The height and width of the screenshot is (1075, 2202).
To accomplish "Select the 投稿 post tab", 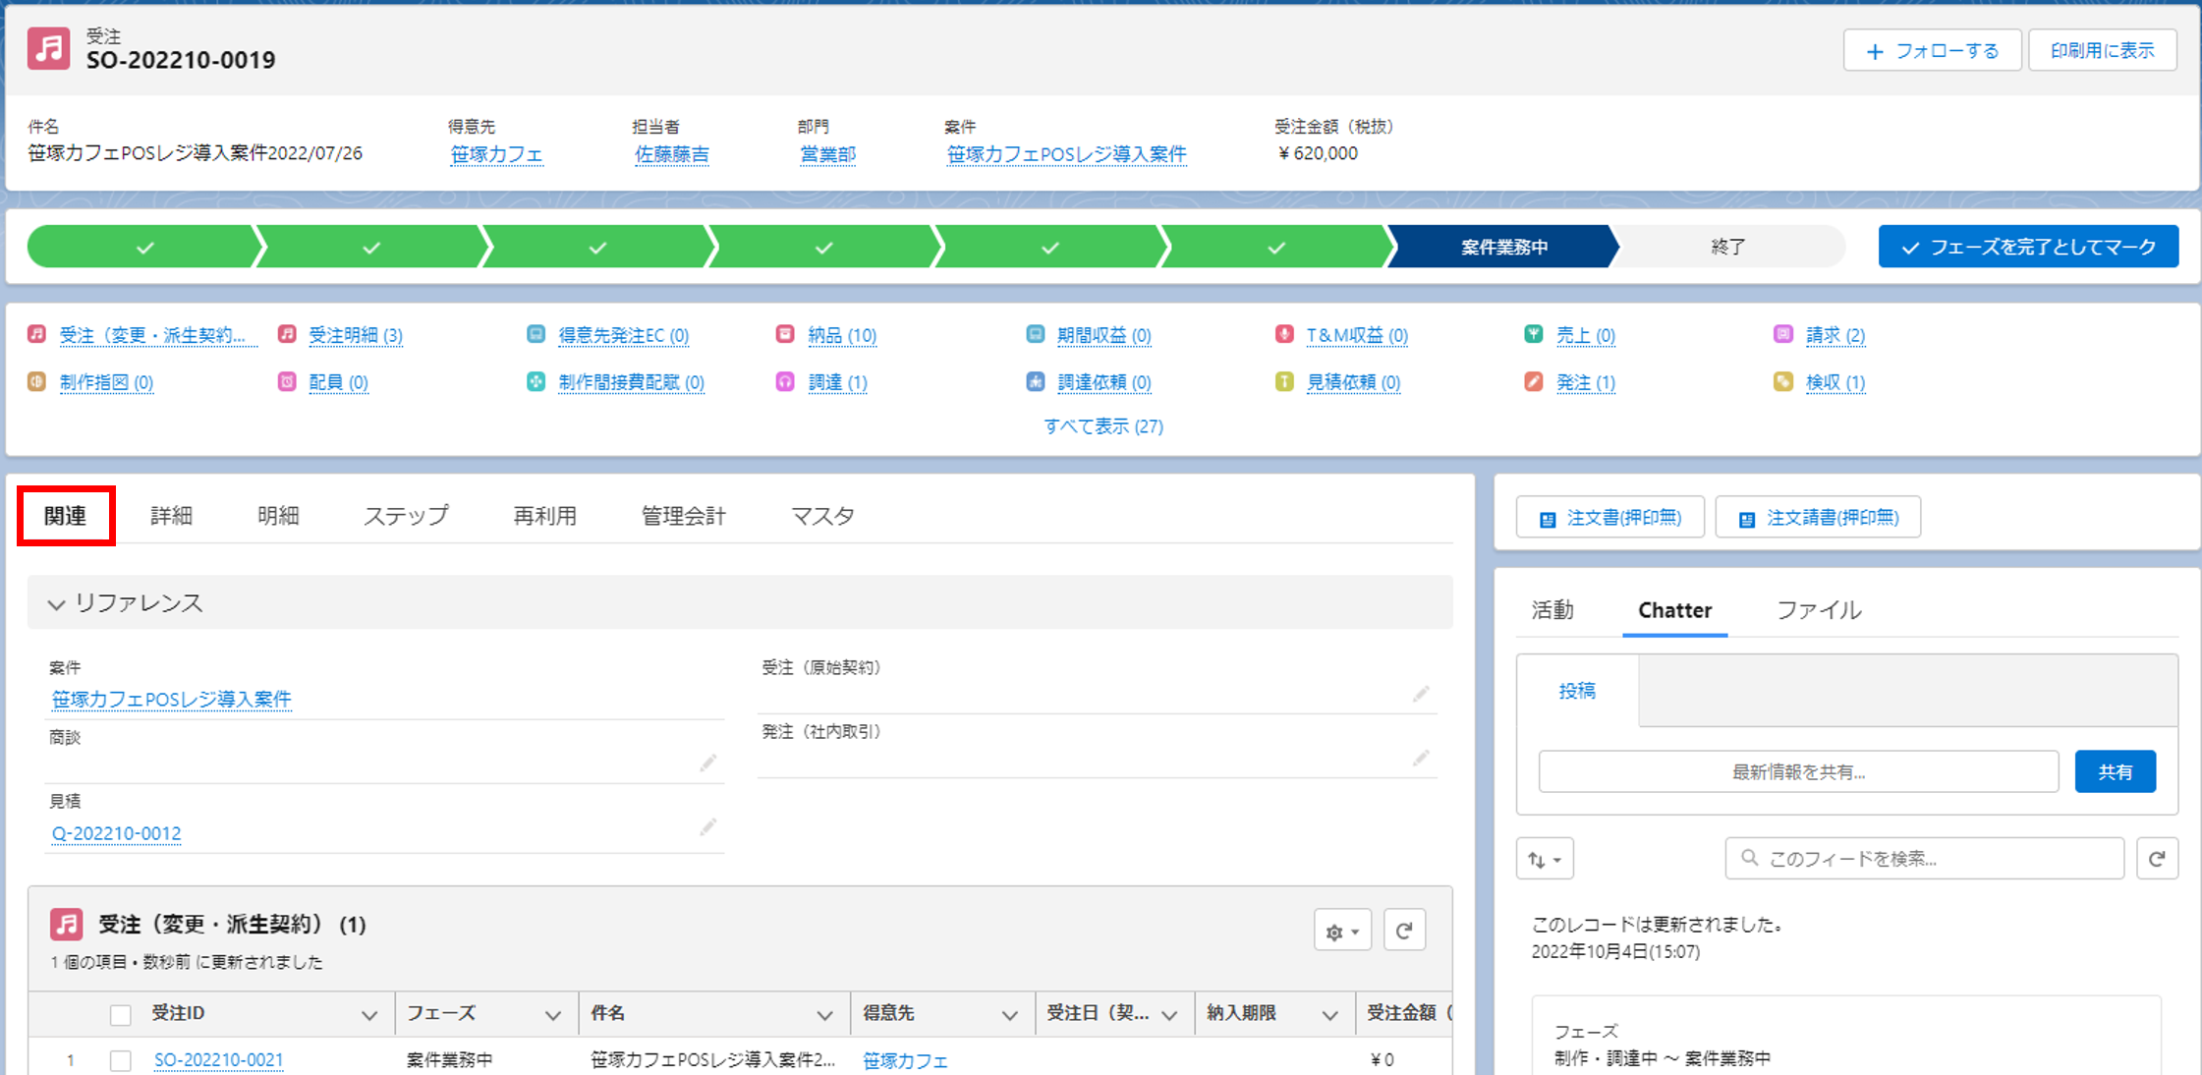I will 1577,691.
